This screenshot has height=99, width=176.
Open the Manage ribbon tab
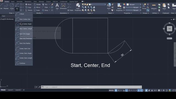tap(41, 2)
